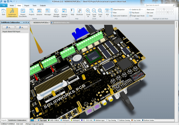Select the Bottom Solder layer tab
The width and height of the screenshot is (179, 125).
pos(148,120)
